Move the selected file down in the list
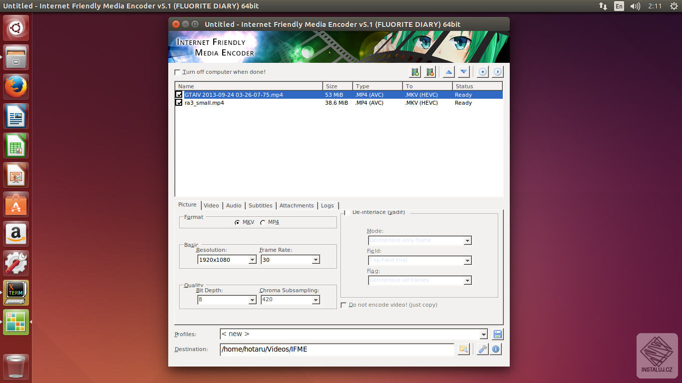The image size is (682, 383). (464, 72)
